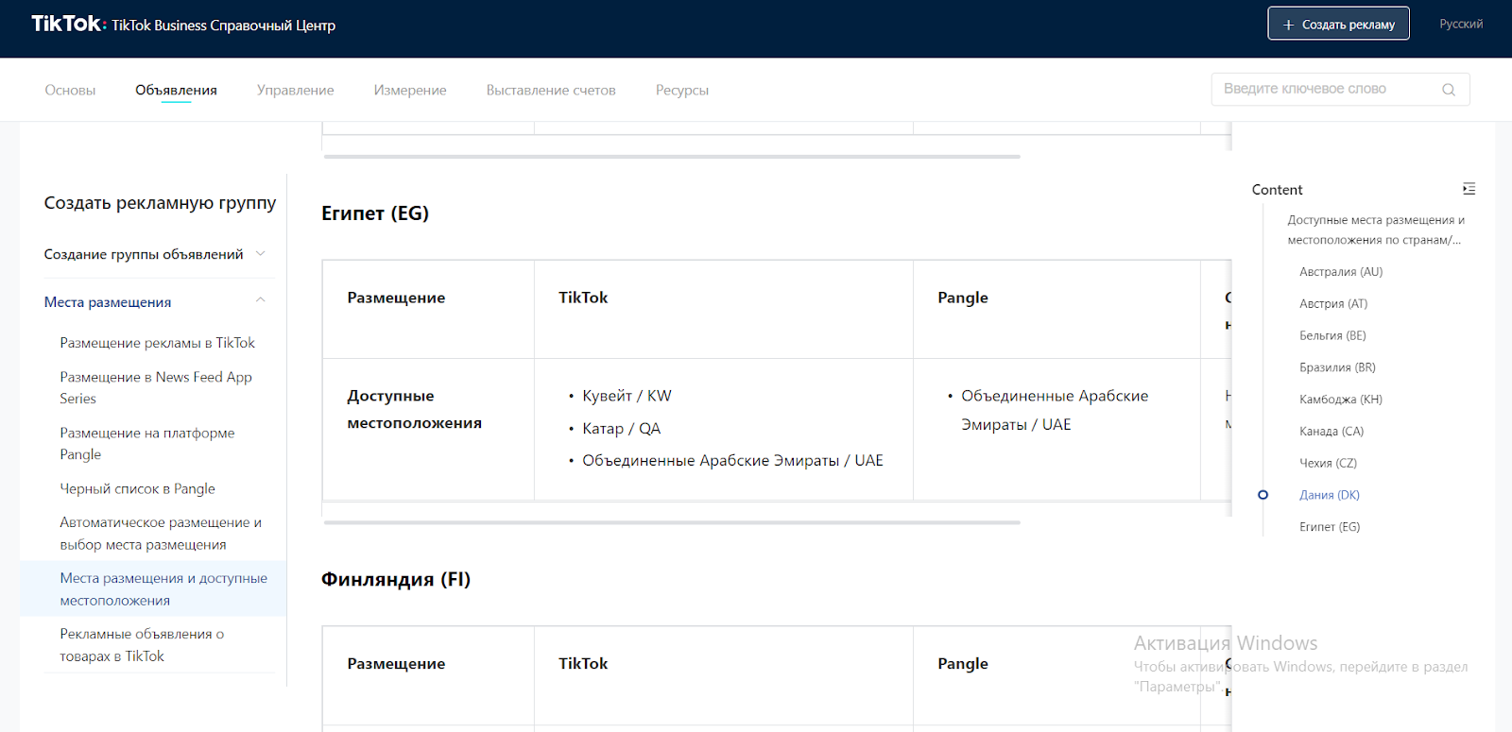
Task: Click the Content panel title
Action: (1277, 190)
